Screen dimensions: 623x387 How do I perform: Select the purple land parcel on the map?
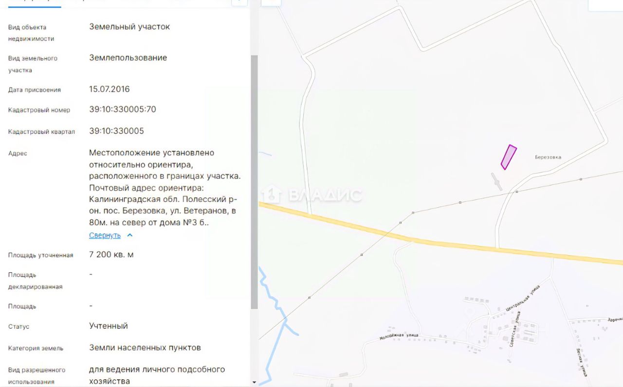click(x=509, y=157)
